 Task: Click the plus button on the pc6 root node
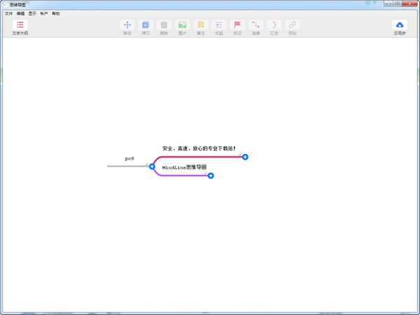[x=152, y=167]
